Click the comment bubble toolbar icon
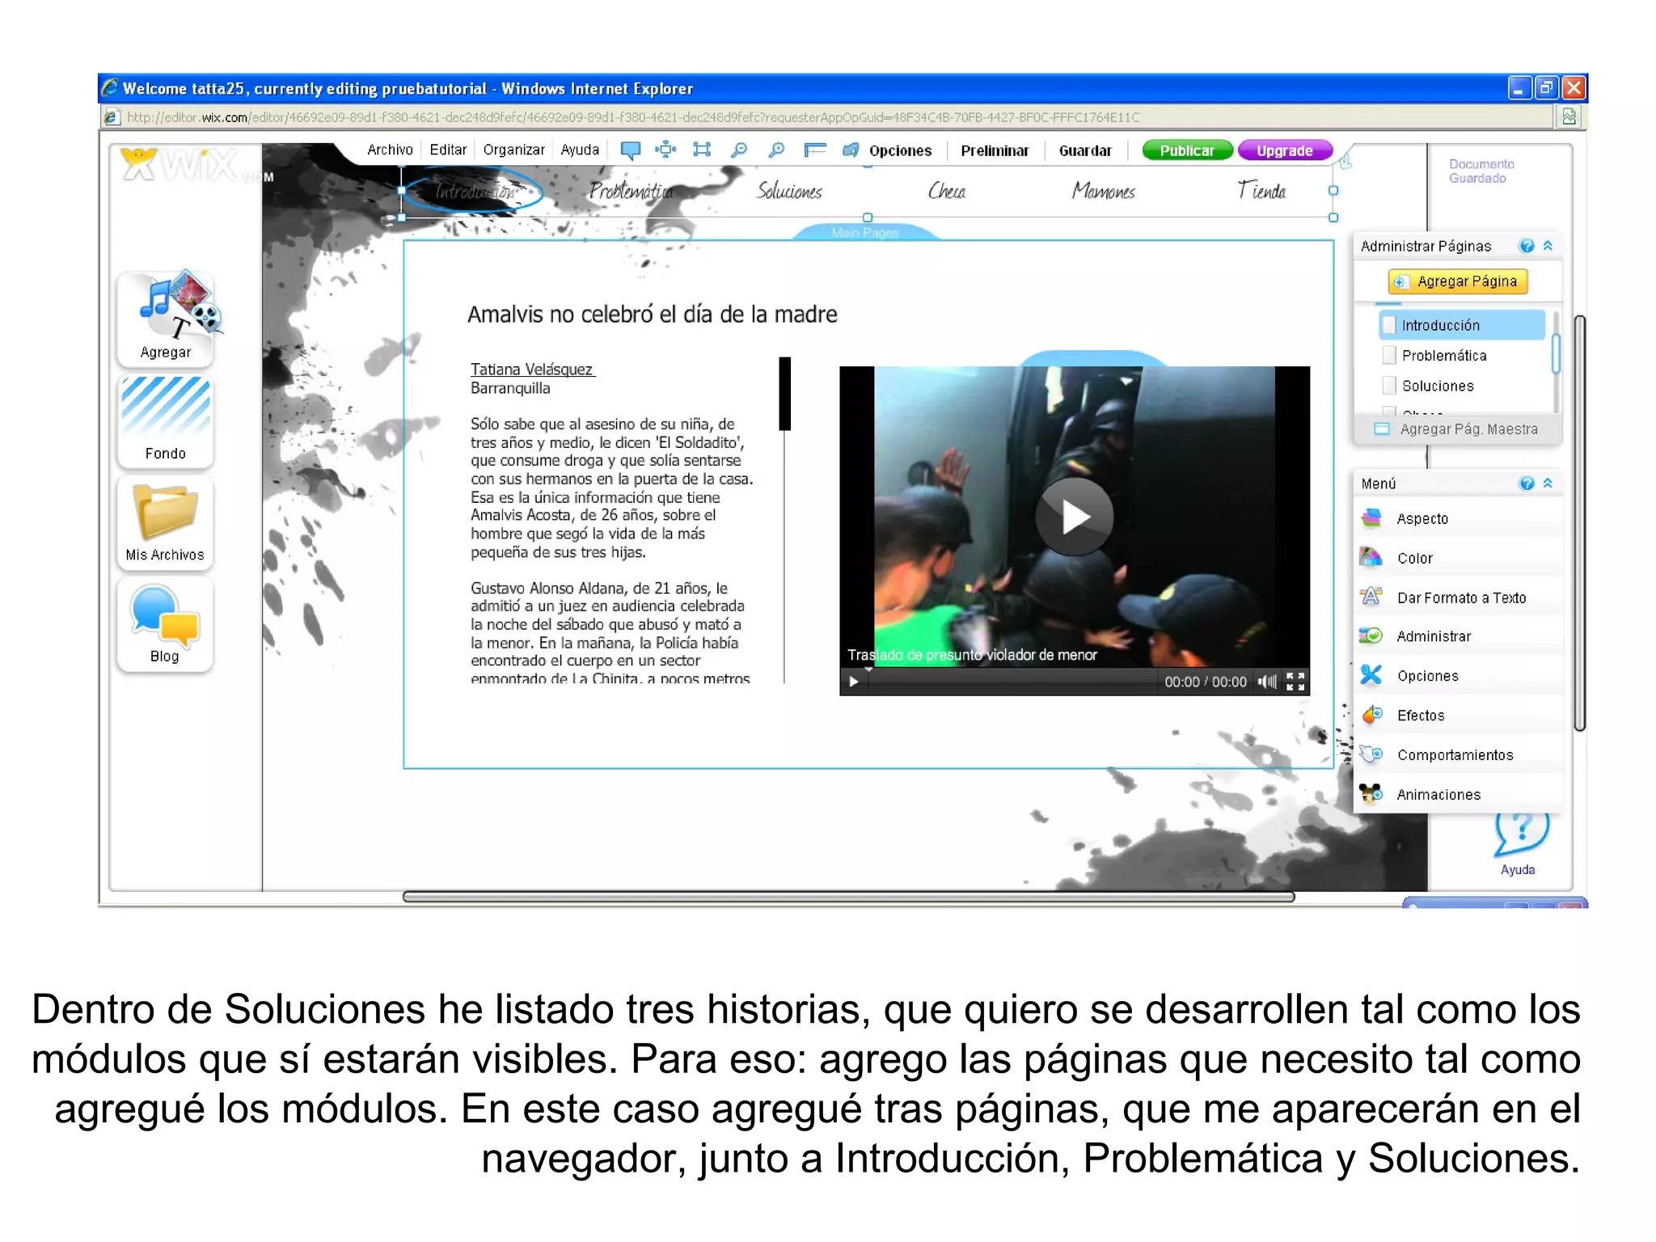1656x1242 pixels. (630, 150)
